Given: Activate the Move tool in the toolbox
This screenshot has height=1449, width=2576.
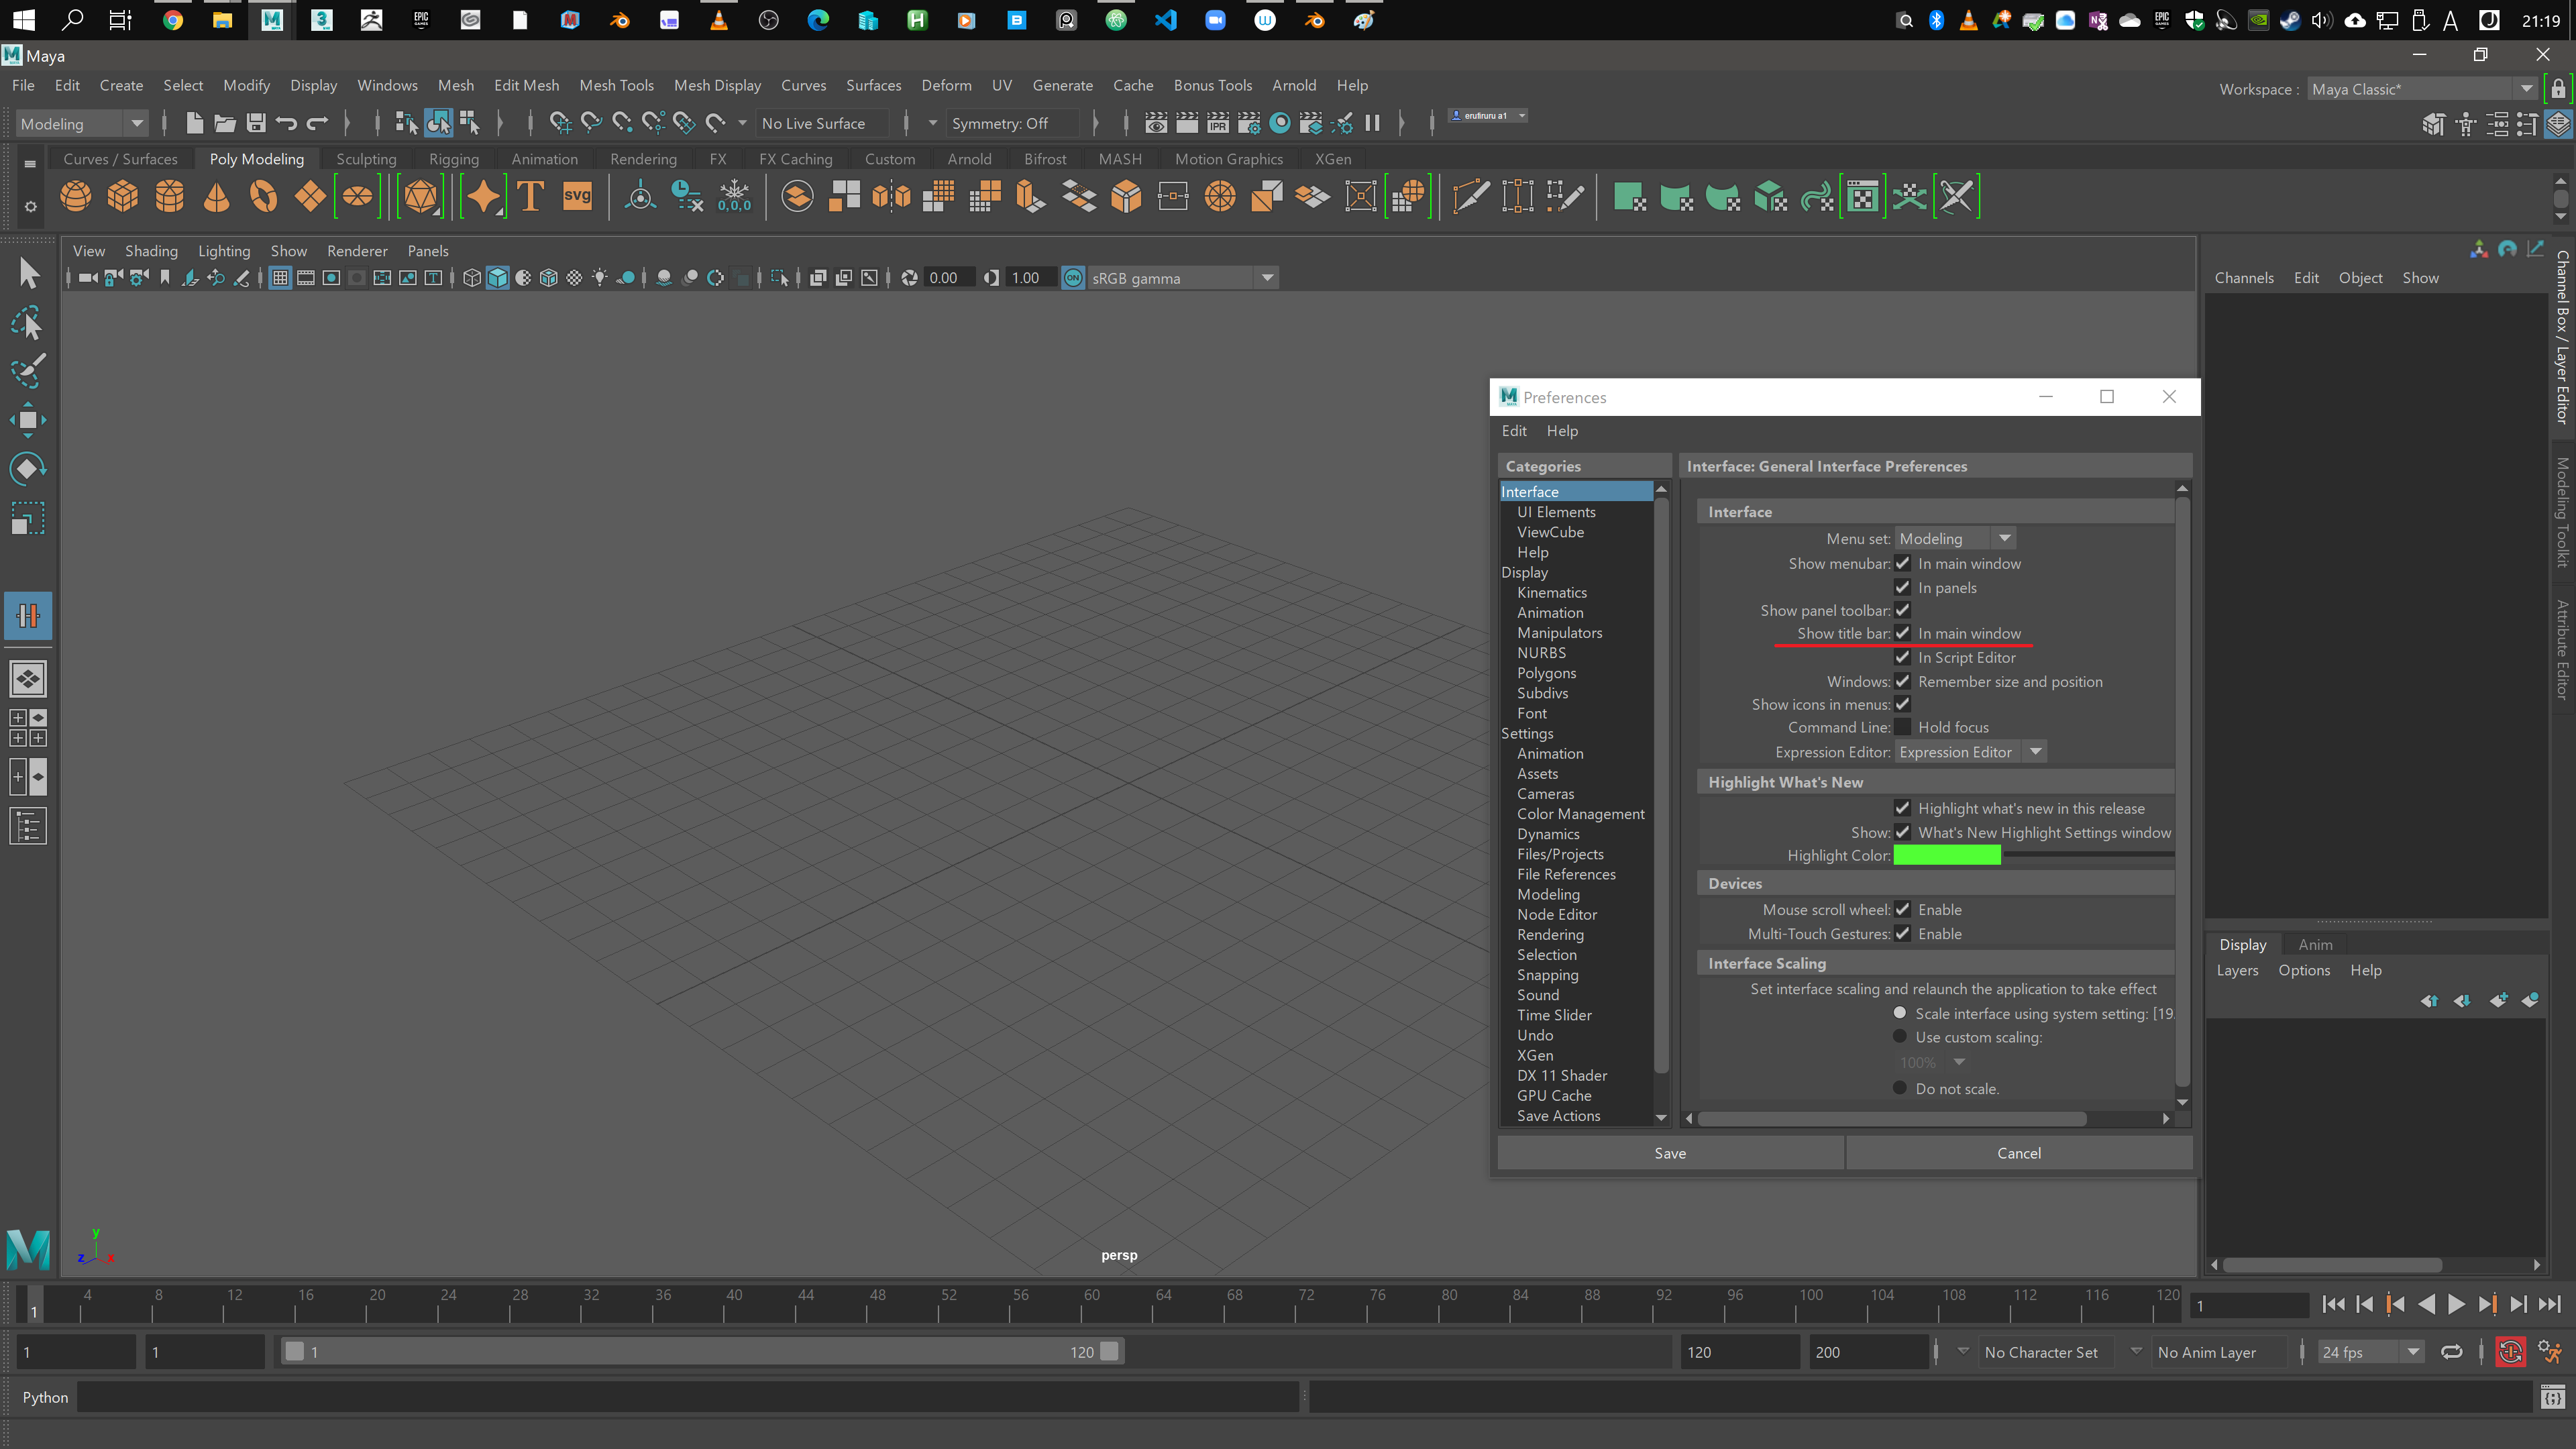Looking at the screenshot, I should (x=28, y=420).
